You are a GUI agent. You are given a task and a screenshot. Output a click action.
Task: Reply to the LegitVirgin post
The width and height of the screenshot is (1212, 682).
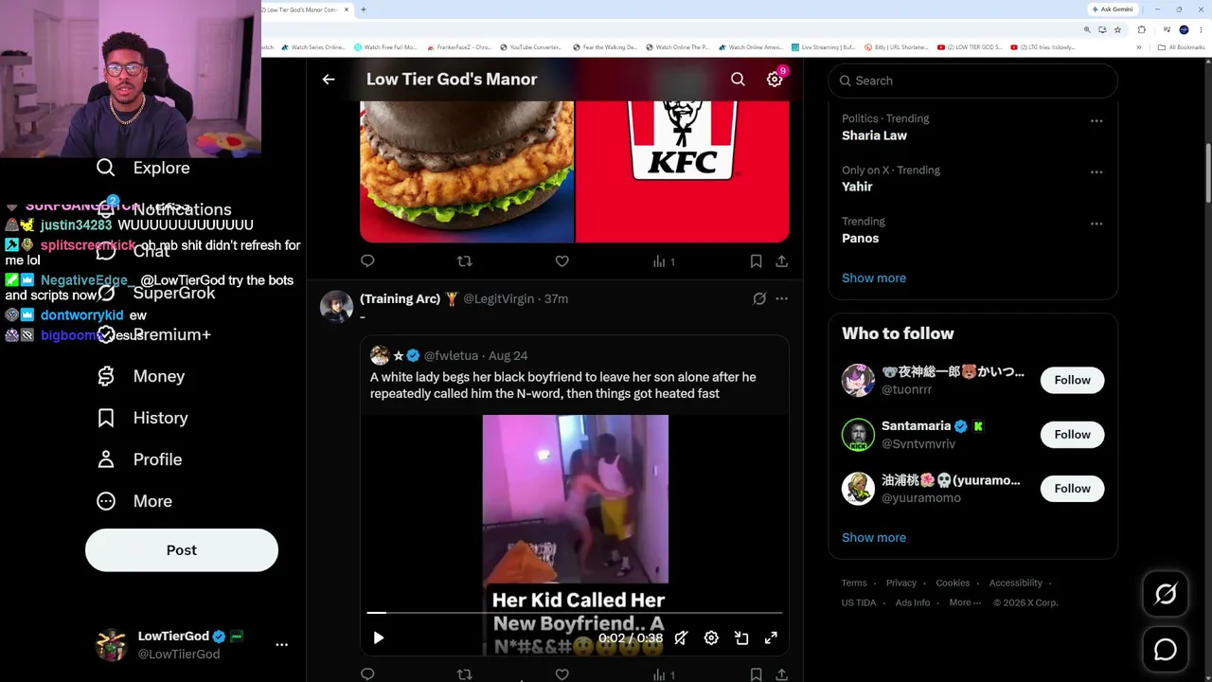[x=367, y=674]
